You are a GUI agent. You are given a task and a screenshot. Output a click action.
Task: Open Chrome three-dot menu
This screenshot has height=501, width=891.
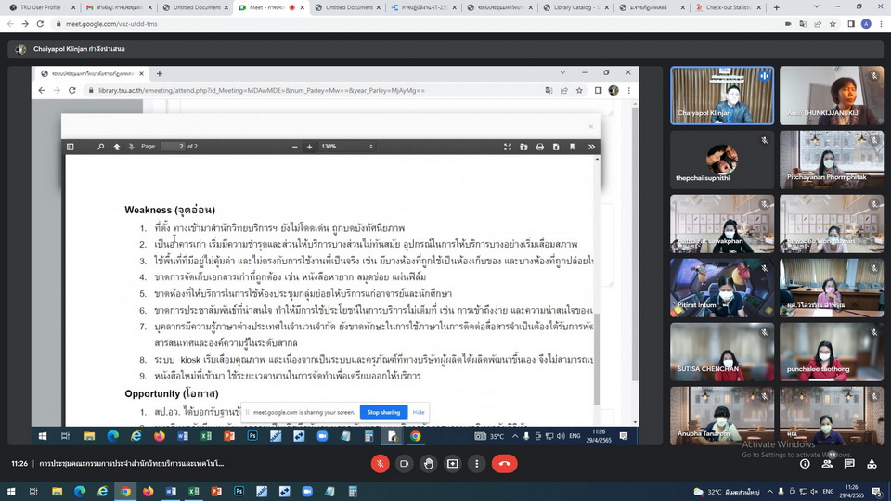tap(882, 24)
